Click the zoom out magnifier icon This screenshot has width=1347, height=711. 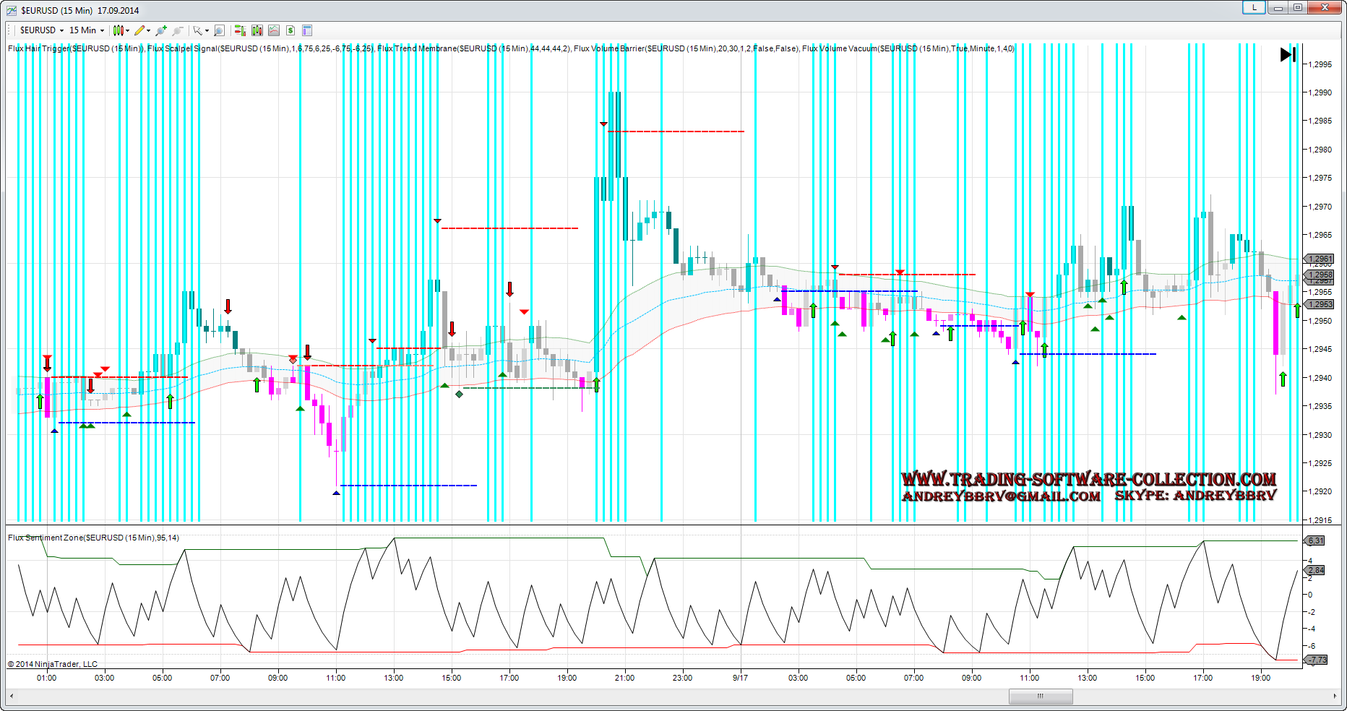(x=178, y=30)
